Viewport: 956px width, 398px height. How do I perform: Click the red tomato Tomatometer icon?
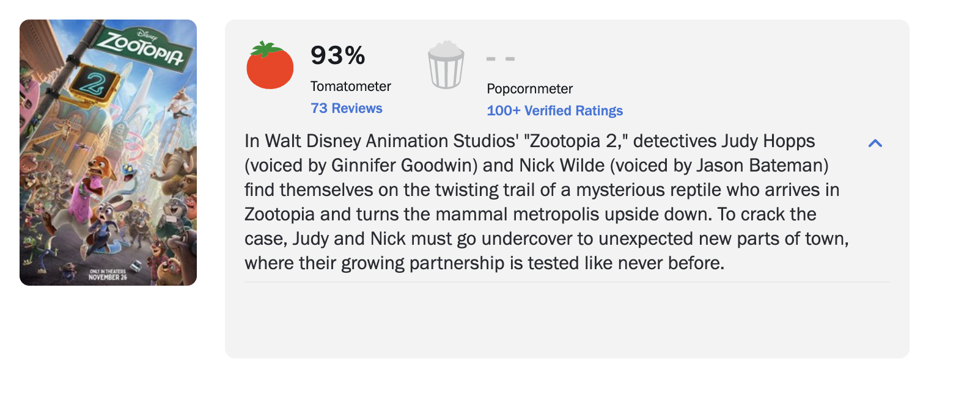point(270,66)
